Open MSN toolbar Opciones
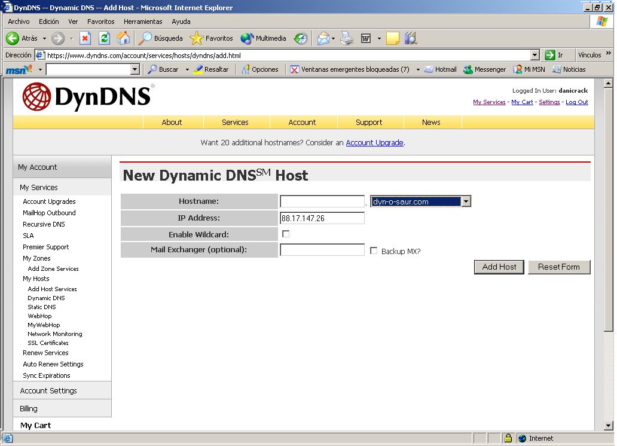617x446 pixels. [x=259, y=69]
